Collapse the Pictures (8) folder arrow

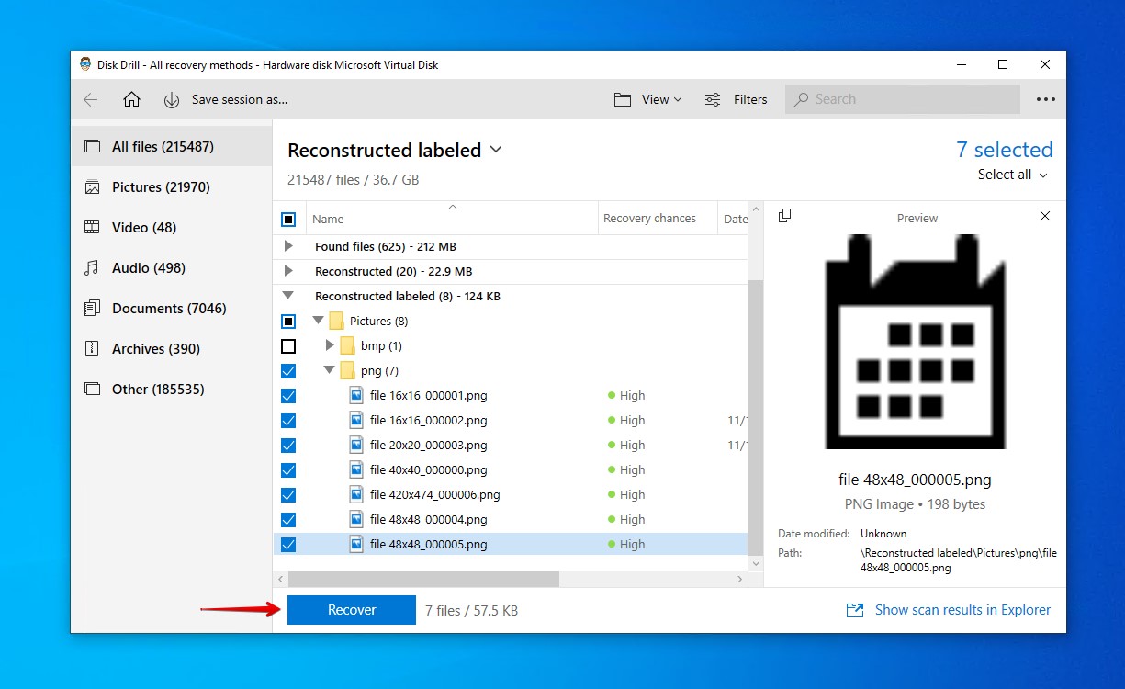point(319,321)
